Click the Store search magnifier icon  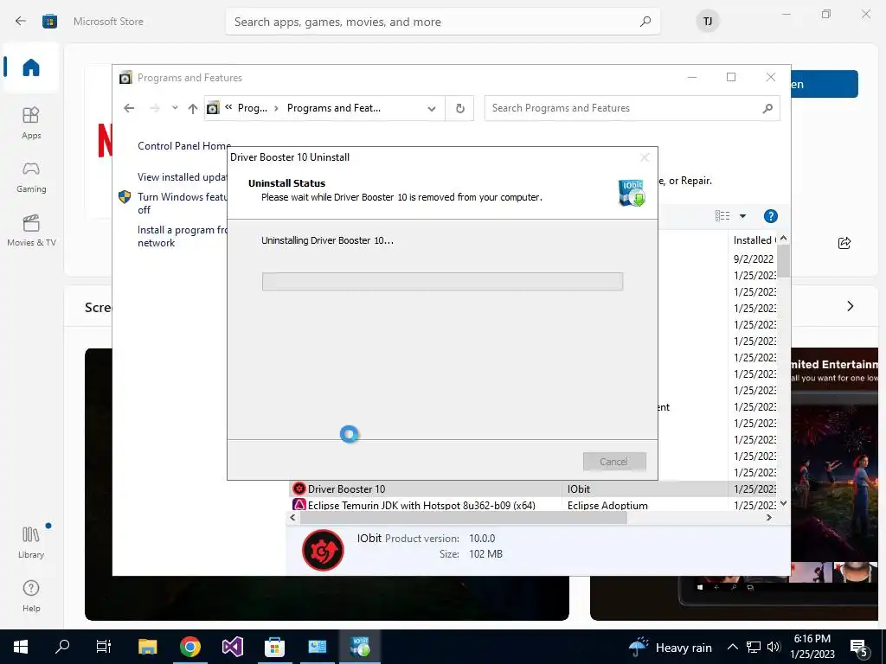point(645,22)
